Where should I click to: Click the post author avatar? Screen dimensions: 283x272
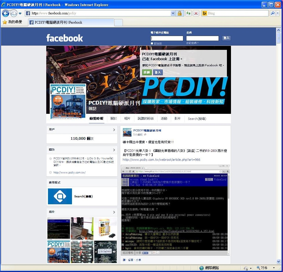tap(127, 133)
